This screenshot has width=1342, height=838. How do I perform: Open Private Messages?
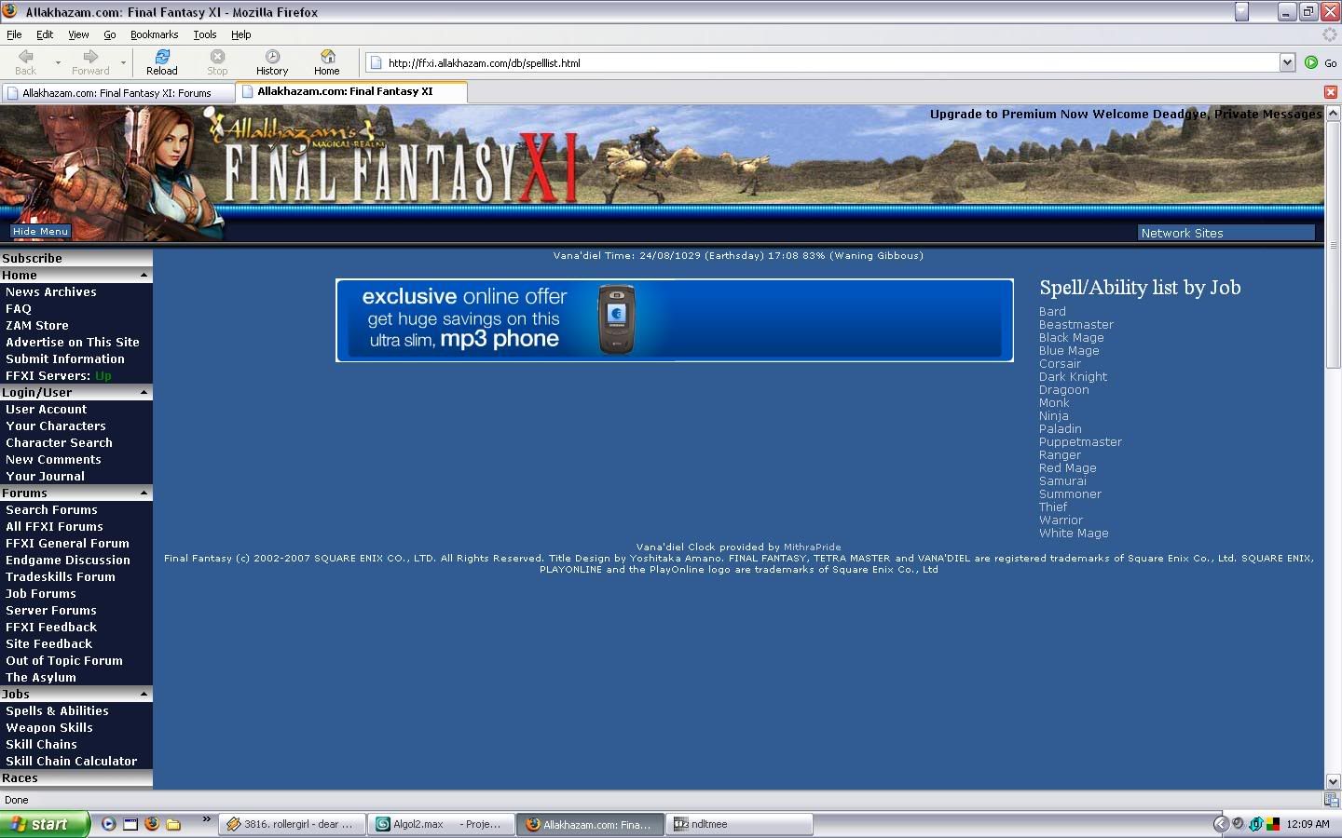(x=1267, y=115)
